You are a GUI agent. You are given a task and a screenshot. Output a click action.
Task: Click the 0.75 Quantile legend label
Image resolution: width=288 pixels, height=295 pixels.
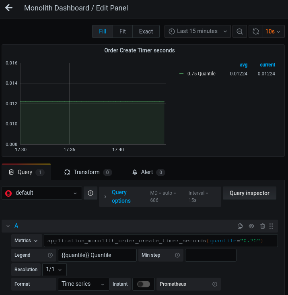201,74
